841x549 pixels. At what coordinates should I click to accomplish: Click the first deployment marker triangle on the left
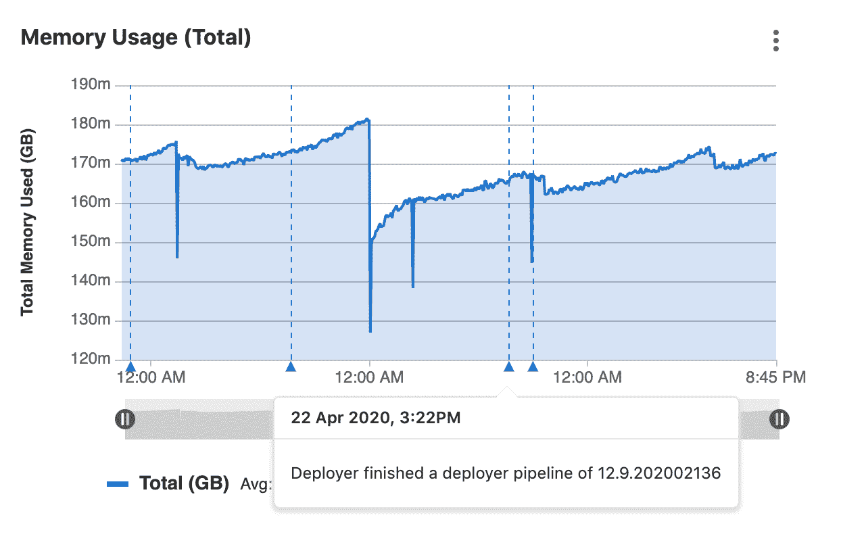(130, 366)
